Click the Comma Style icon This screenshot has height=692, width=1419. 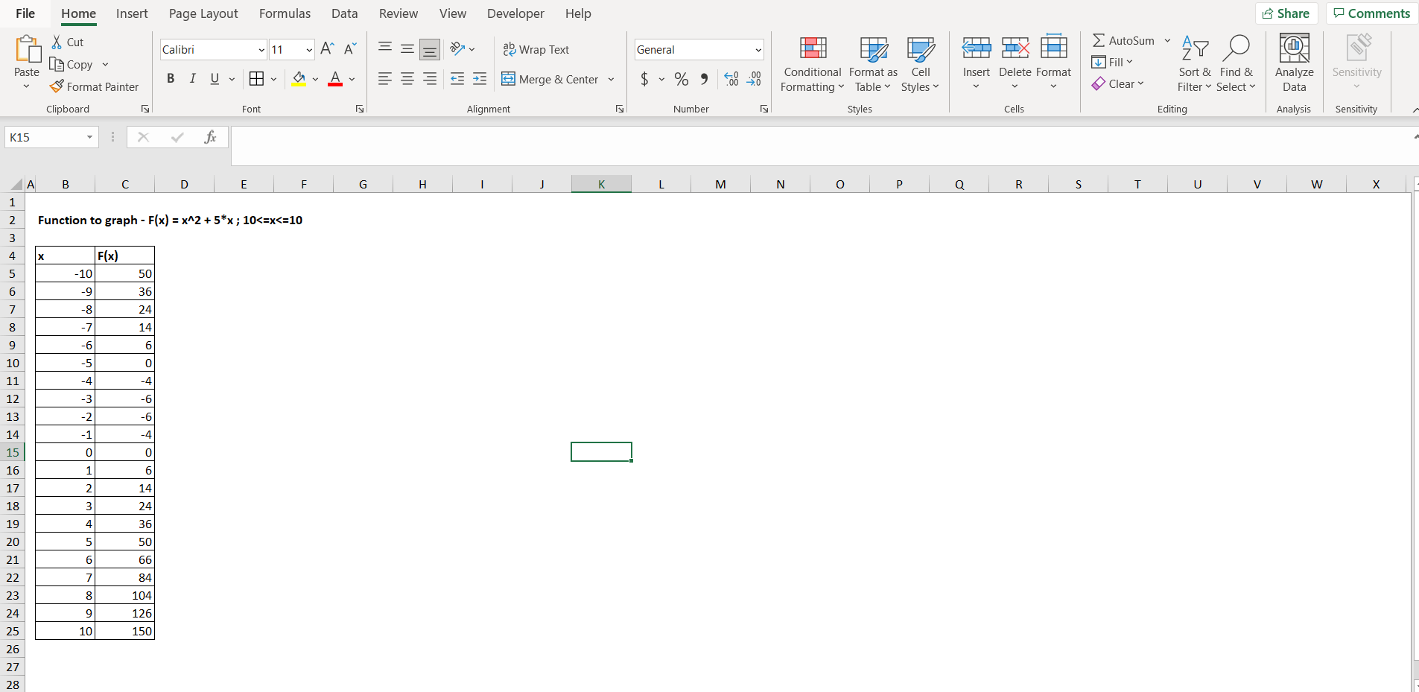click(x=704, y=78)
